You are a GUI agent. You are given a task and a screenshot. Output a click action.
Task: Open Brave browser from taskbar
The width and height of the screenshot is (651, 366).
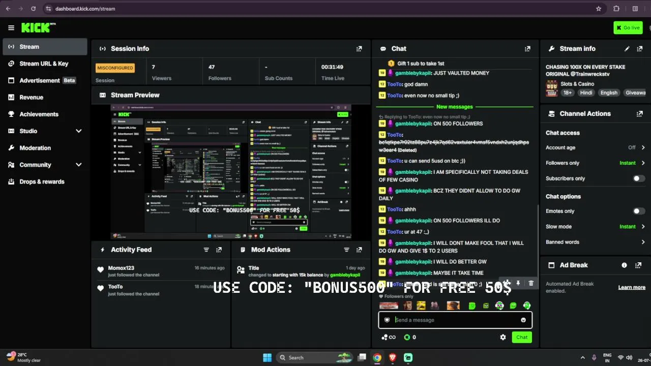click(393, 357)
